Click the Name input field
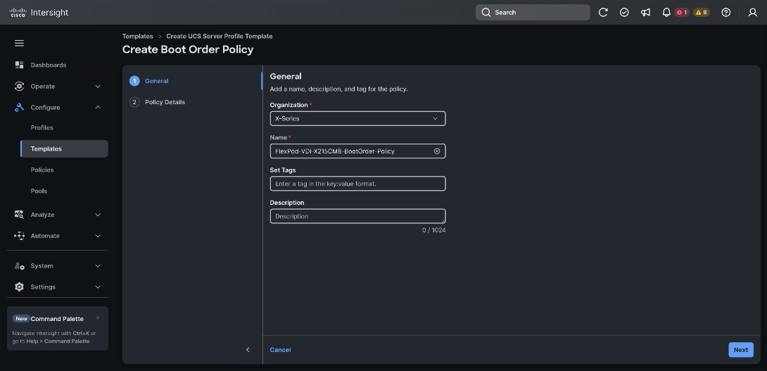Screen dimensions: 767x371 coord(357,151)
